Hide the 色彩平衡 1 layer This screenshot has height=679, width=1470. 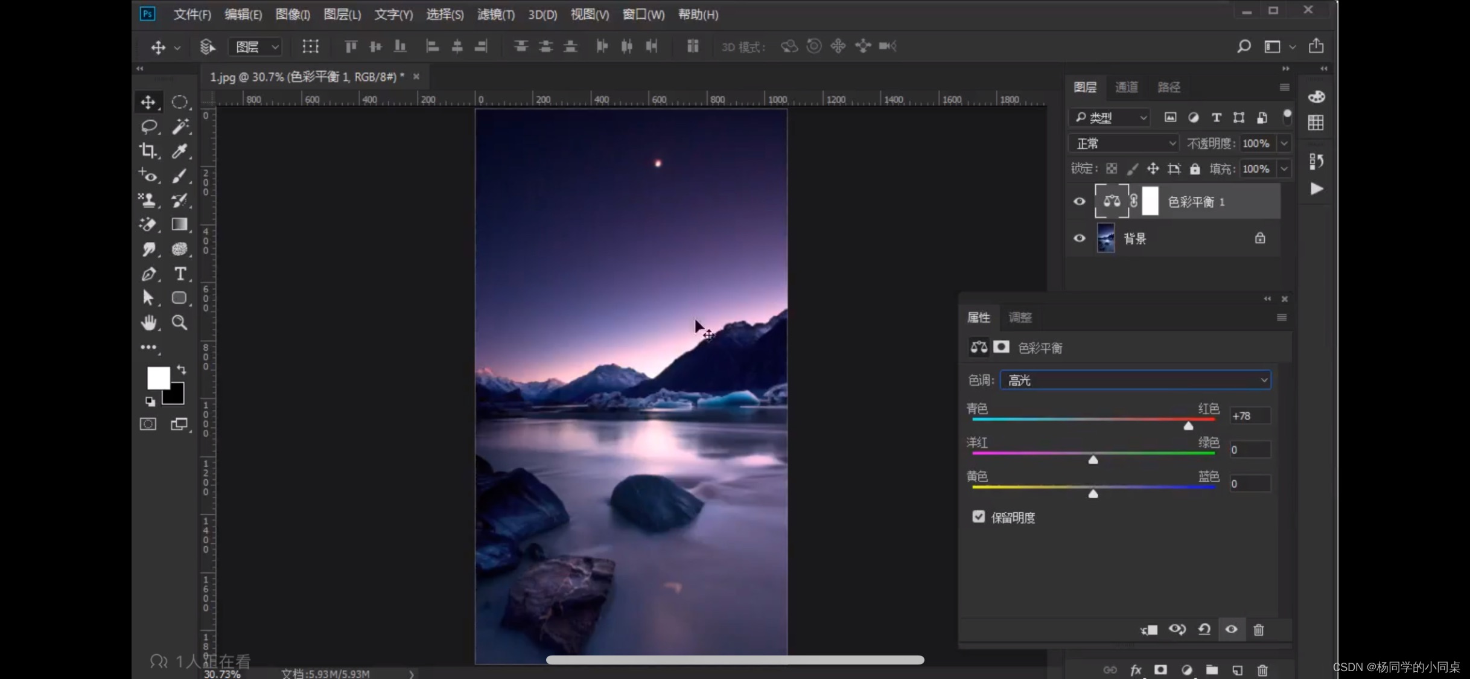[x=1080, y=202]
